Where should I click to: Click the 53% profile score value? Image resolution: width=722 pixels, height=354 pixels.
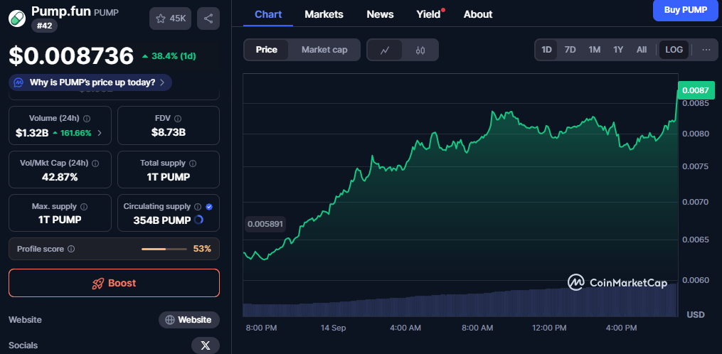tap(202, 249)
